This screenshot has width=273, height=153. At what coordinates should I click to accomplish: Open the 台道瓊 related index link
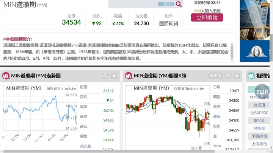[259, 105]
